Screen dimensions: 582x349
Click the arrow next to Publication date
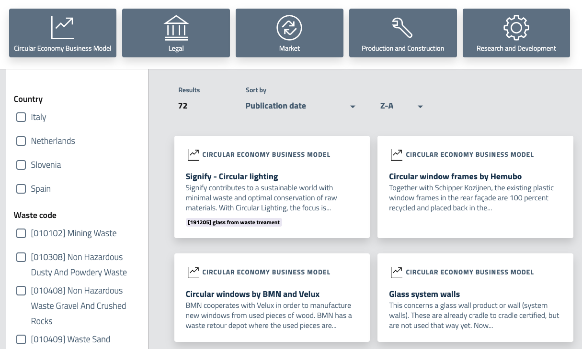(353, 107)
